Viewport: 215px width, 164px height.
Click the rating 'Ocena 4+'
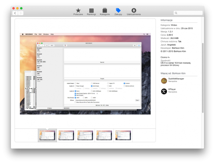click(165, 57)
